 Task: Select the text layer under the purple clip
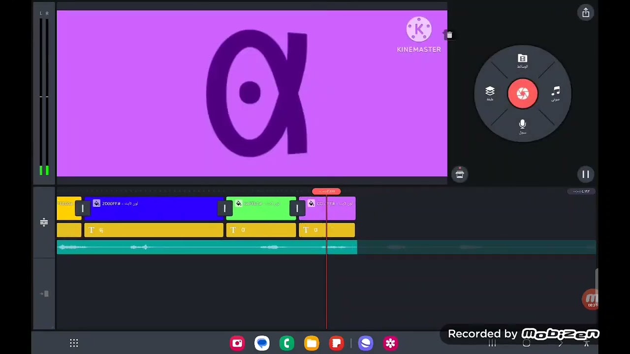(327, 230)
